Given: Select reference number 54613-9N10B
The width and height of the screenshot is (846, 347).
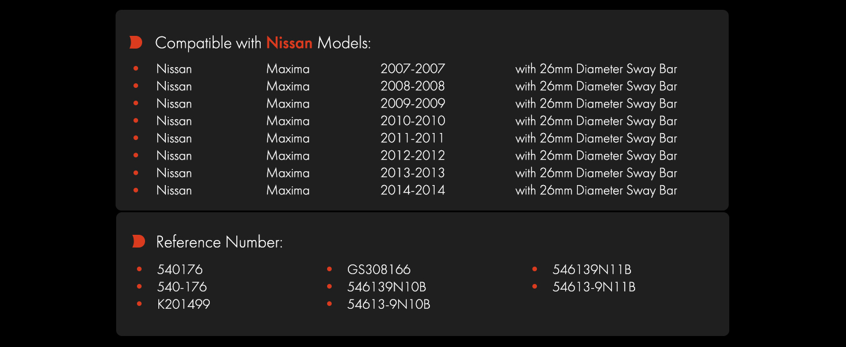Looking at the screenshot, I should (x=389, y=304).
